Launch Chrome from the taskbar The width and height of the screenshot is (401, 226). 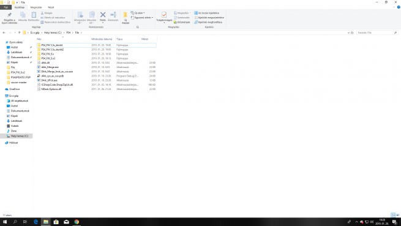click(x=77, y=222)
